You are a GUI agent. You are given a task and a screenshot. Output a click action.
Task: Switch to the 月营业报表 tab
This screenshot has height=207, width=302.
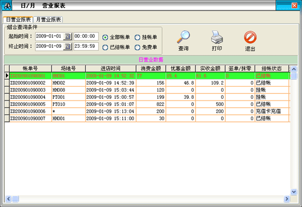click(x=48, y=19)
